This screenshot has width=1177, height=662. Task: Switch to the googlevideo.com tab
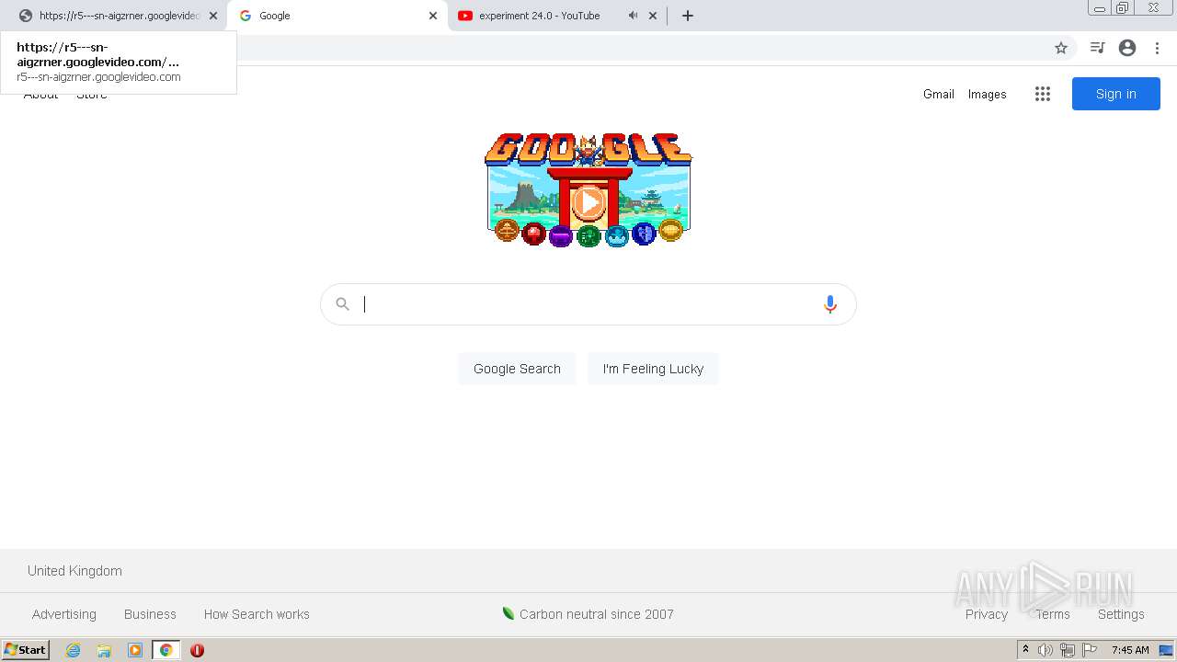click(118, 16)
